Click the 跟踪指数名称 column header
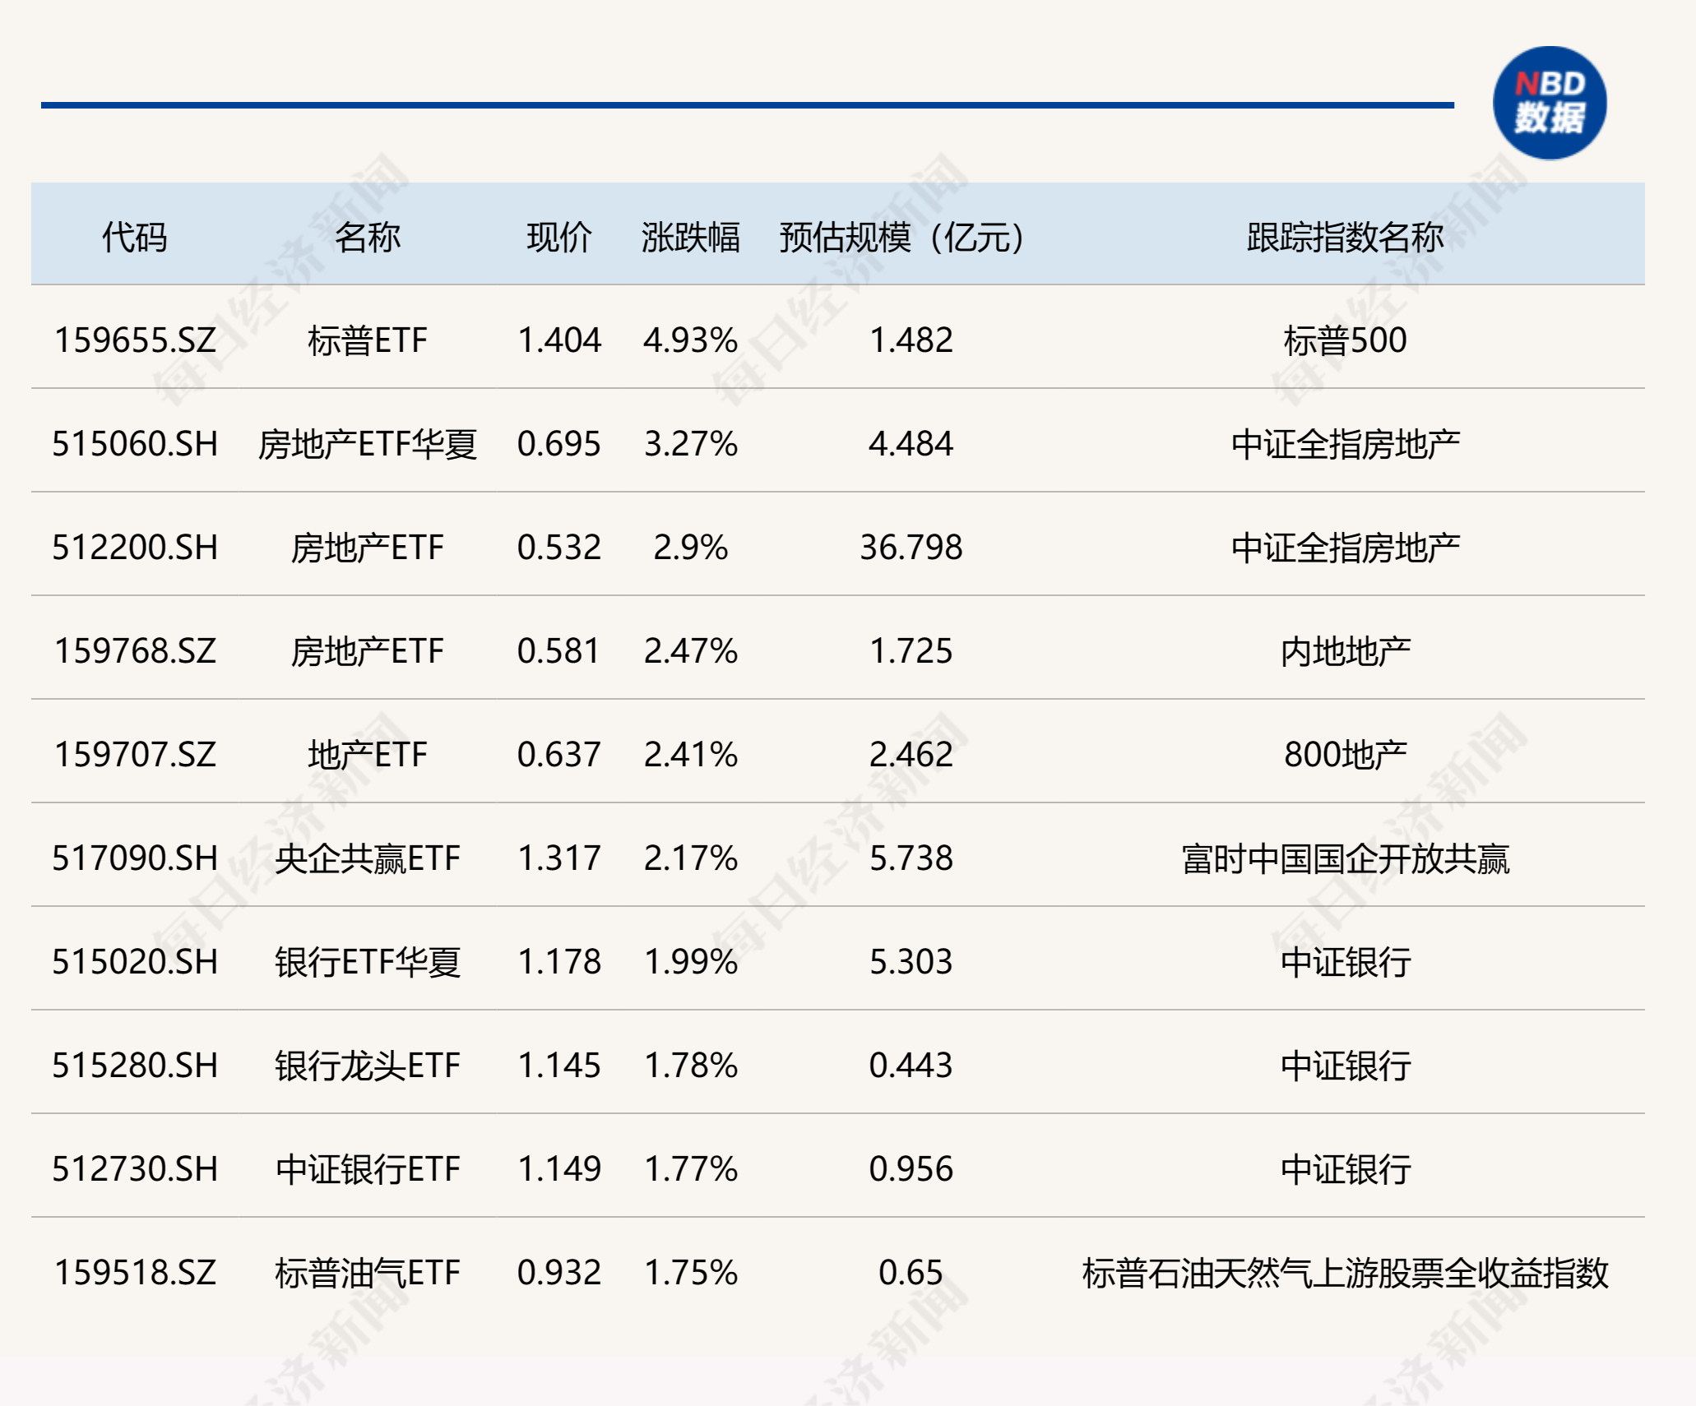 pyautogui.click(x=1346, y=238)
